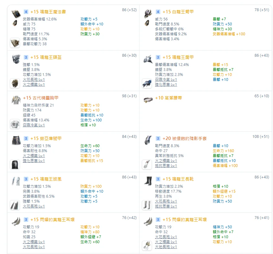Image resolution: width=273 pixels, height=254 pixels.
Task: Select the 鳴龍王披風 cloak icon
Action: pyautogui.click(x=15, y=181)
